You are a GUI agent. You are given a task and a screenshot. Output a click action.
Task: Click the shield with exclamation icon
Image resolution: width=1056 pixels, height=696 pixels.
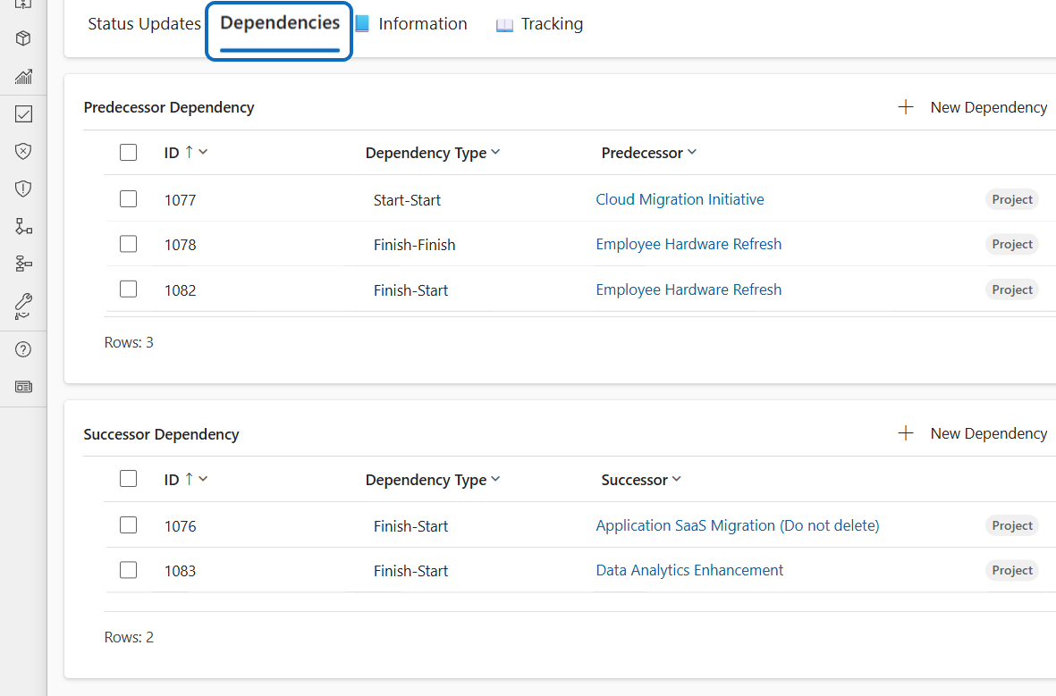pyautogui.click(x=24, y=189)
